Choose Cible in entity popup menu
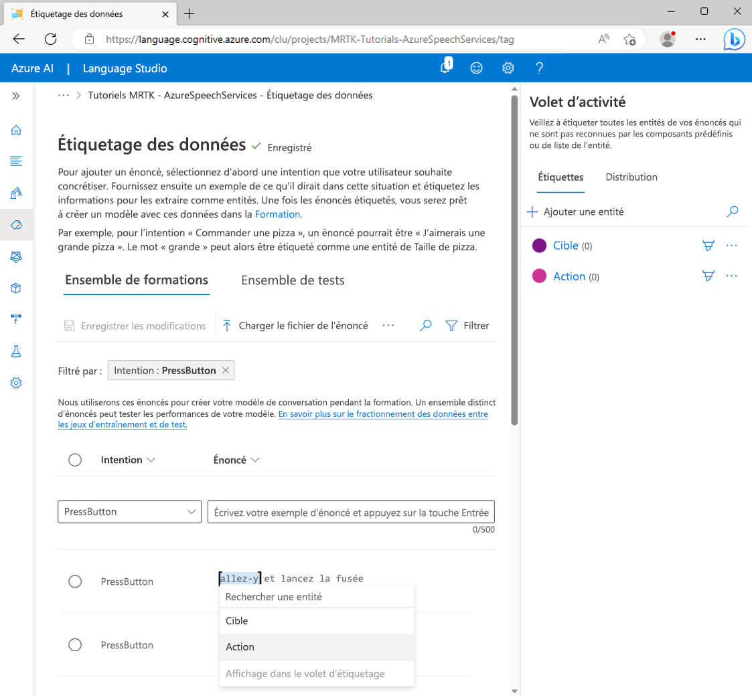Screen dimensions: 752x696 [317, 621]
